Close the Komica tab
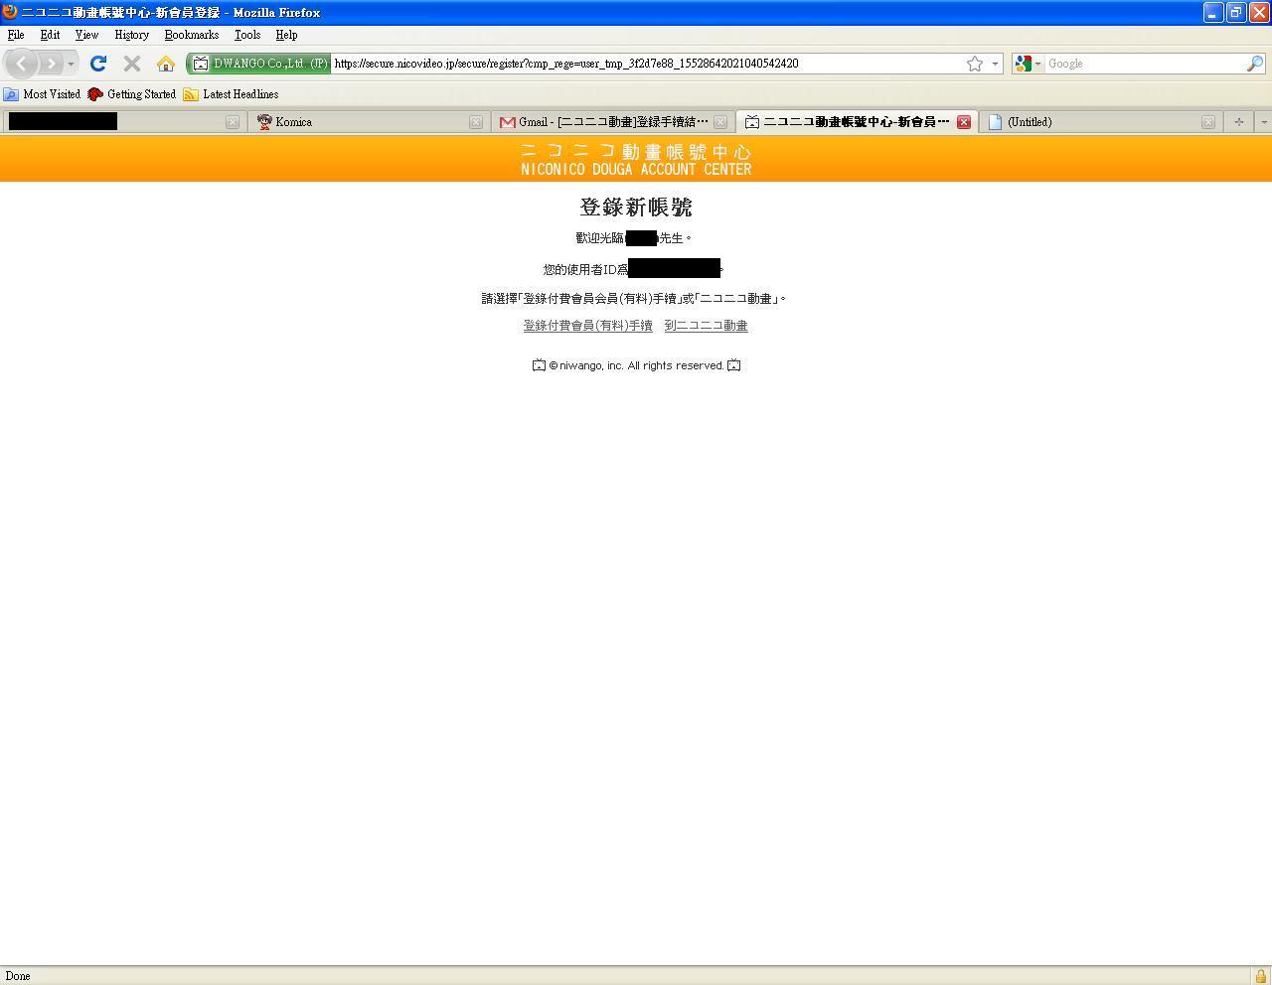The image size is (1272, 985). [x=476, y=122]
